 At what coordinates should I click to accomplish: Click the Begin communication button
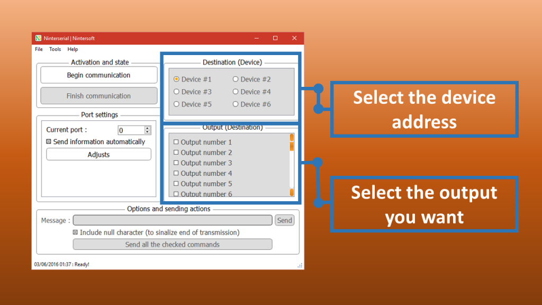pos(98,75)
